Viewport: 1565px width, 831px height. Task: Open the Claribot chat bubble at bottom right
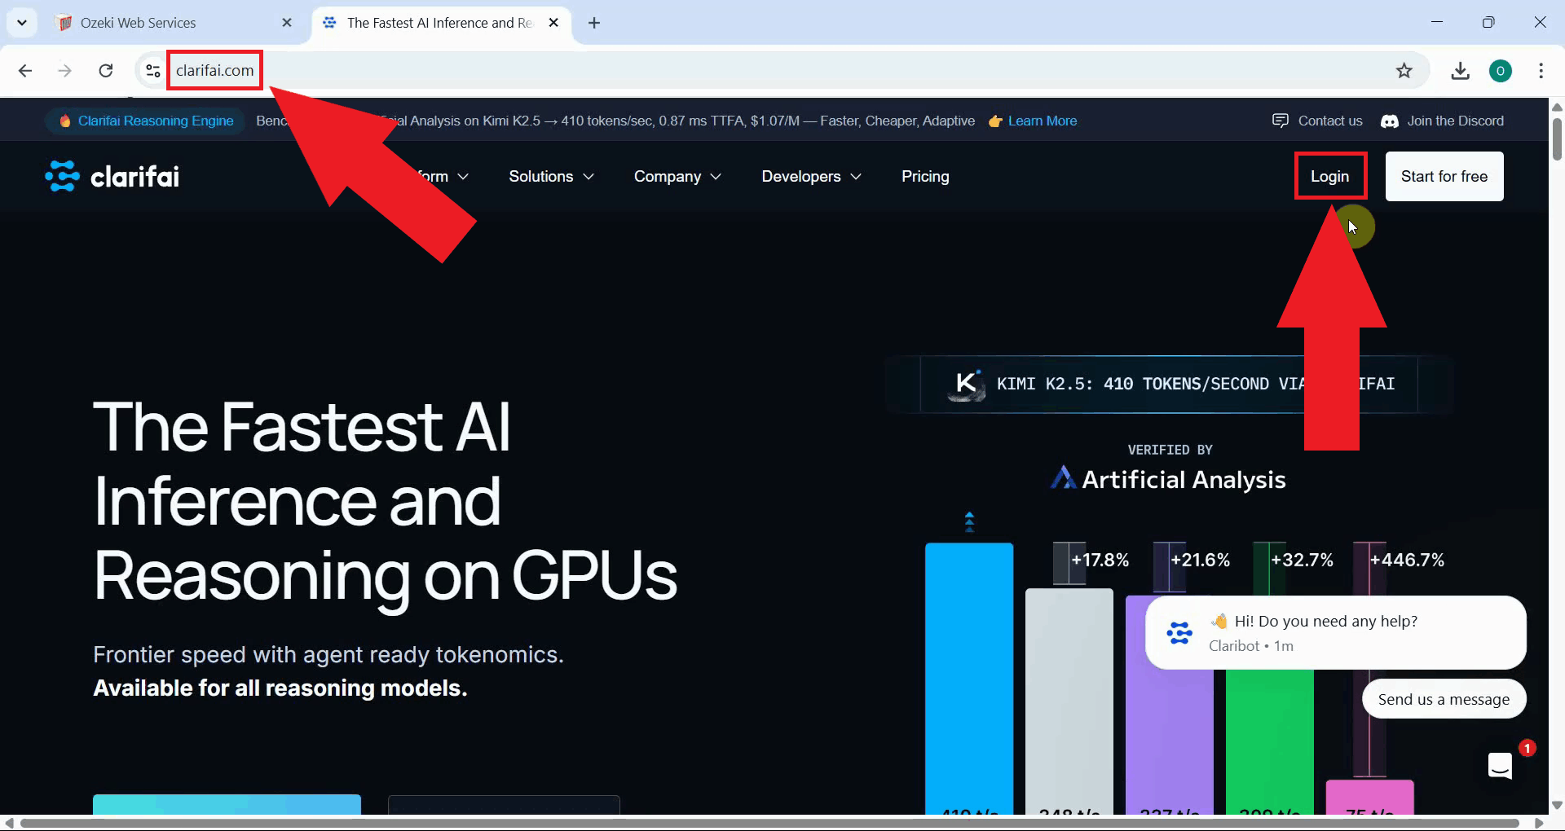coord(1499,766)
